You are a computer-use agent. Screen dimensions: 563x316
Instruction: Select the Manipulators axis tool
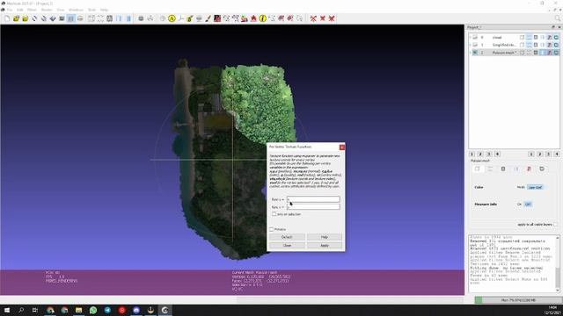(180, 18)
